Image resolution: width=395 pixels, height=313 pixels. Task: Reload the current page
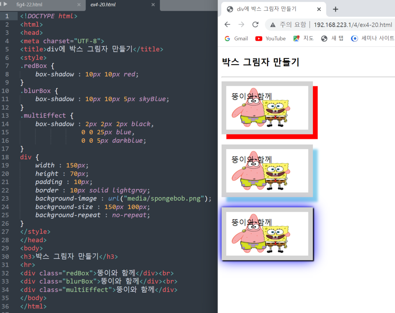[x=255, y=24]
